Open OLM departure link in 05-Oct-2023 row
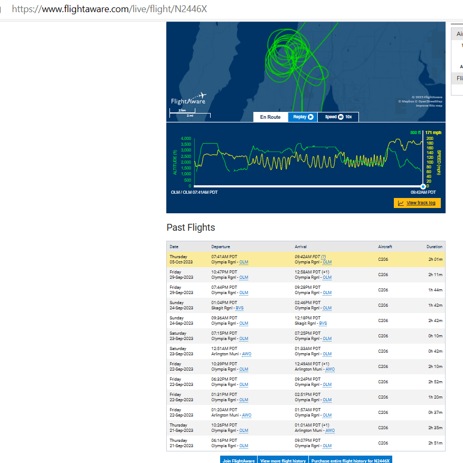Image resolution: width=463 pixels, height=463 pixels. pyautogui.click(x=243, y=262)
